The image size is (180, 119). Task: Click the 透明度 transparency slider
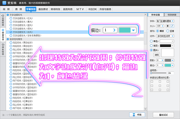pos(158,73)
